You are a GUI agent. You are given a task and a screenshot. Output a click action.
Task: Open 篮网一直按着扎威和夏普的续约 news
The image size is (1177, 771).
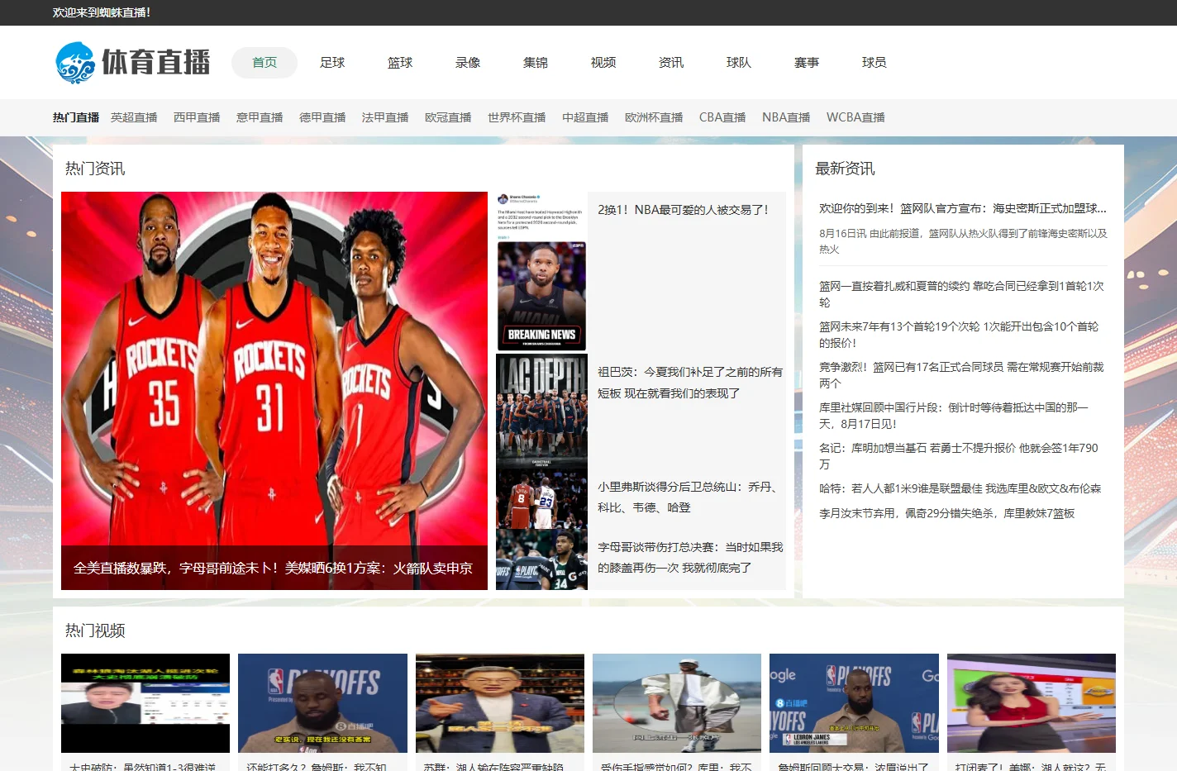tap(962, 294)
